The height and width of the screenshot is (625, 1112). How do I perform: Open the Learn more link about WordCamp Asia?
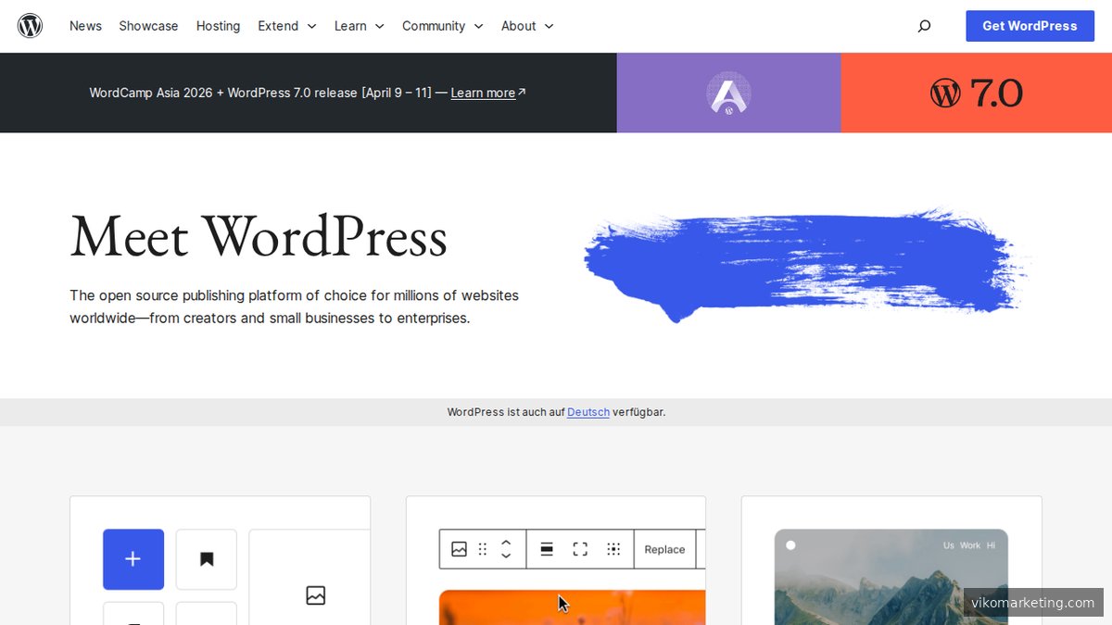point(483,93)
